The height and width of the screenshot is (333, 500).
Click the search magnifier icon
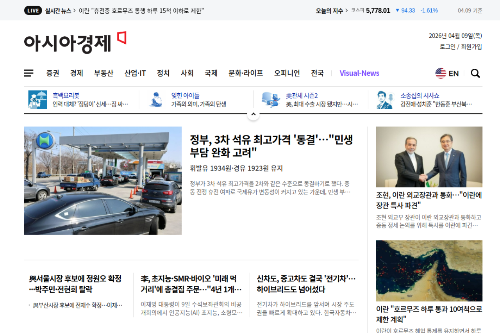point(475,73)
